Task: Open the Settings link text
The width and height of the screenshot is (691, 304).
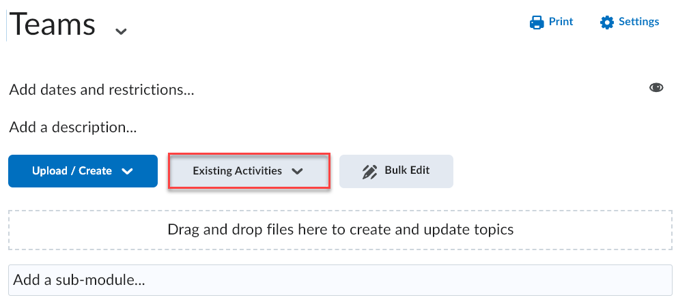Action: pyautogui.click(x=638, y=22)
